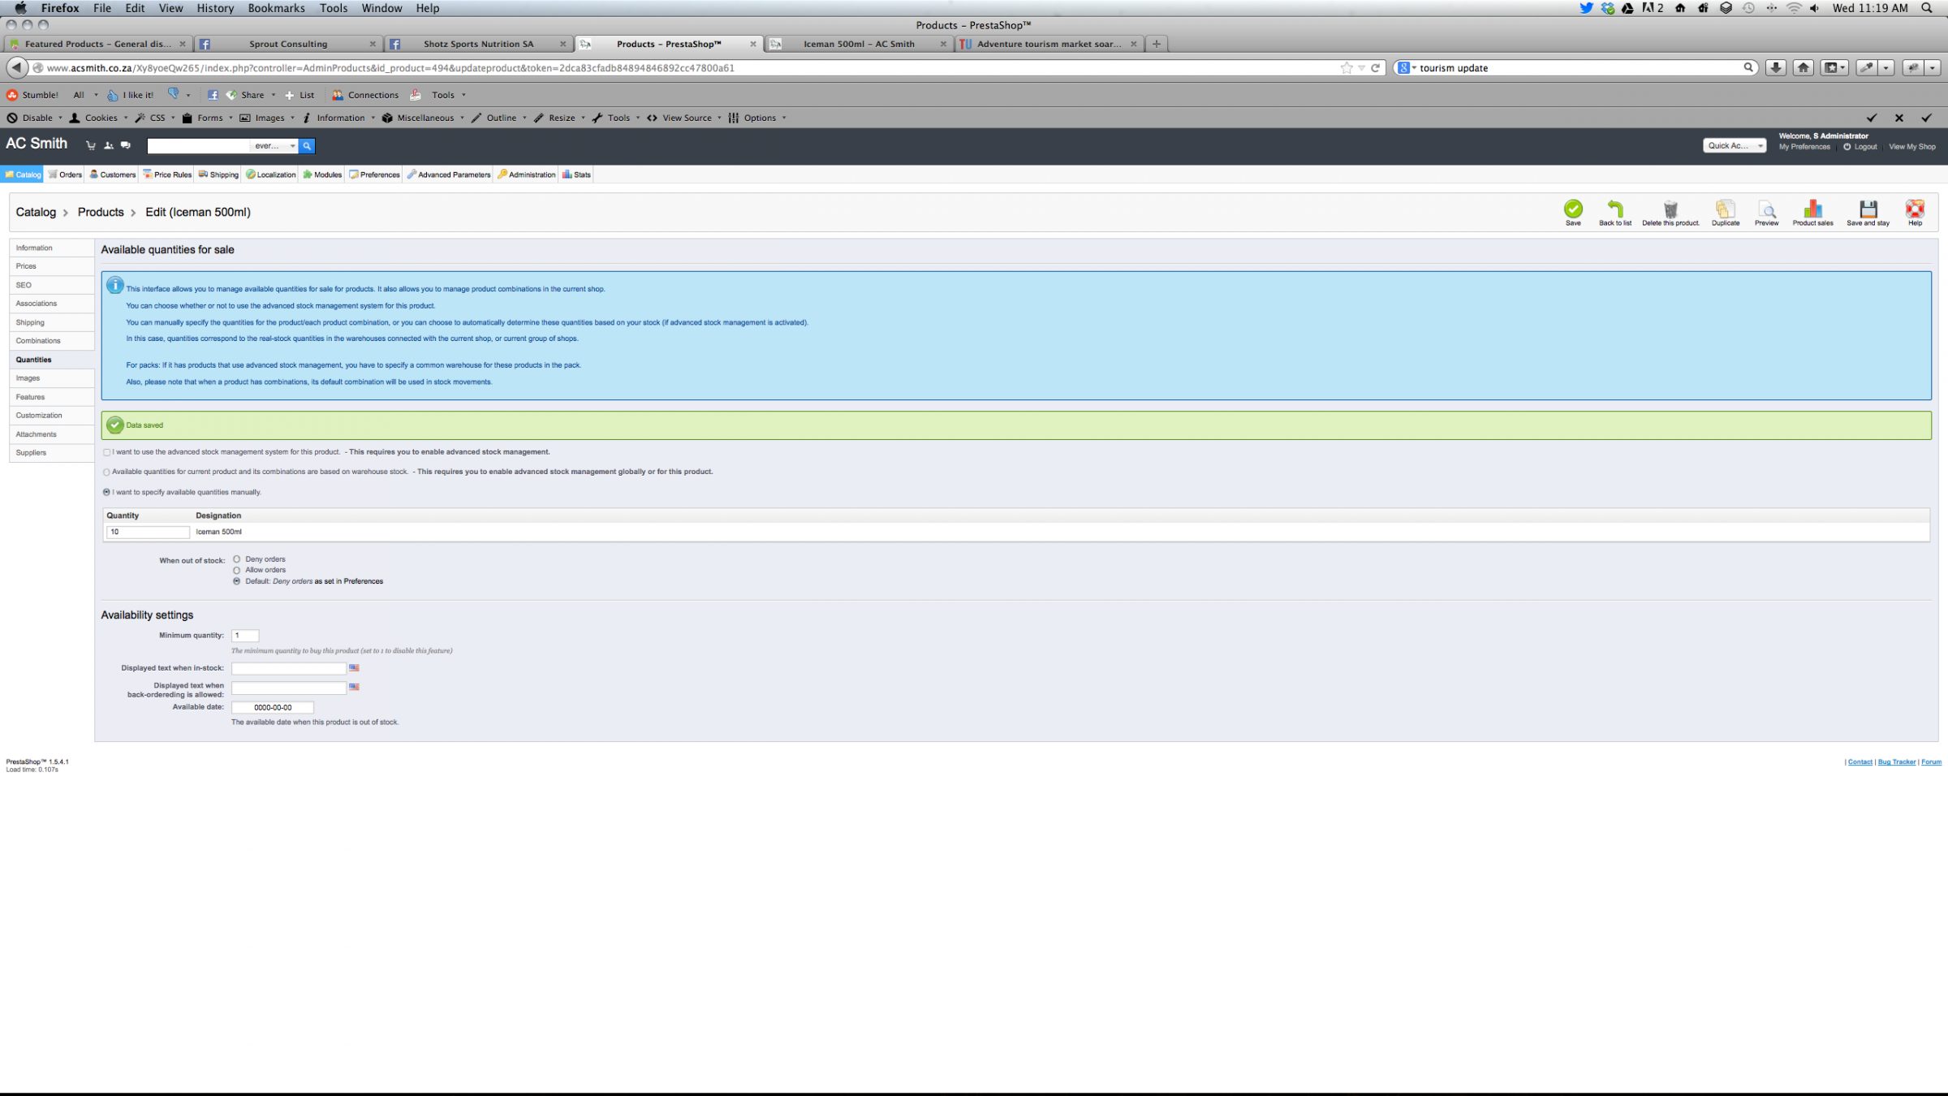Enable the advanced stock management checkbox
1948x1096 pixels.
click(x=107, y=452)
